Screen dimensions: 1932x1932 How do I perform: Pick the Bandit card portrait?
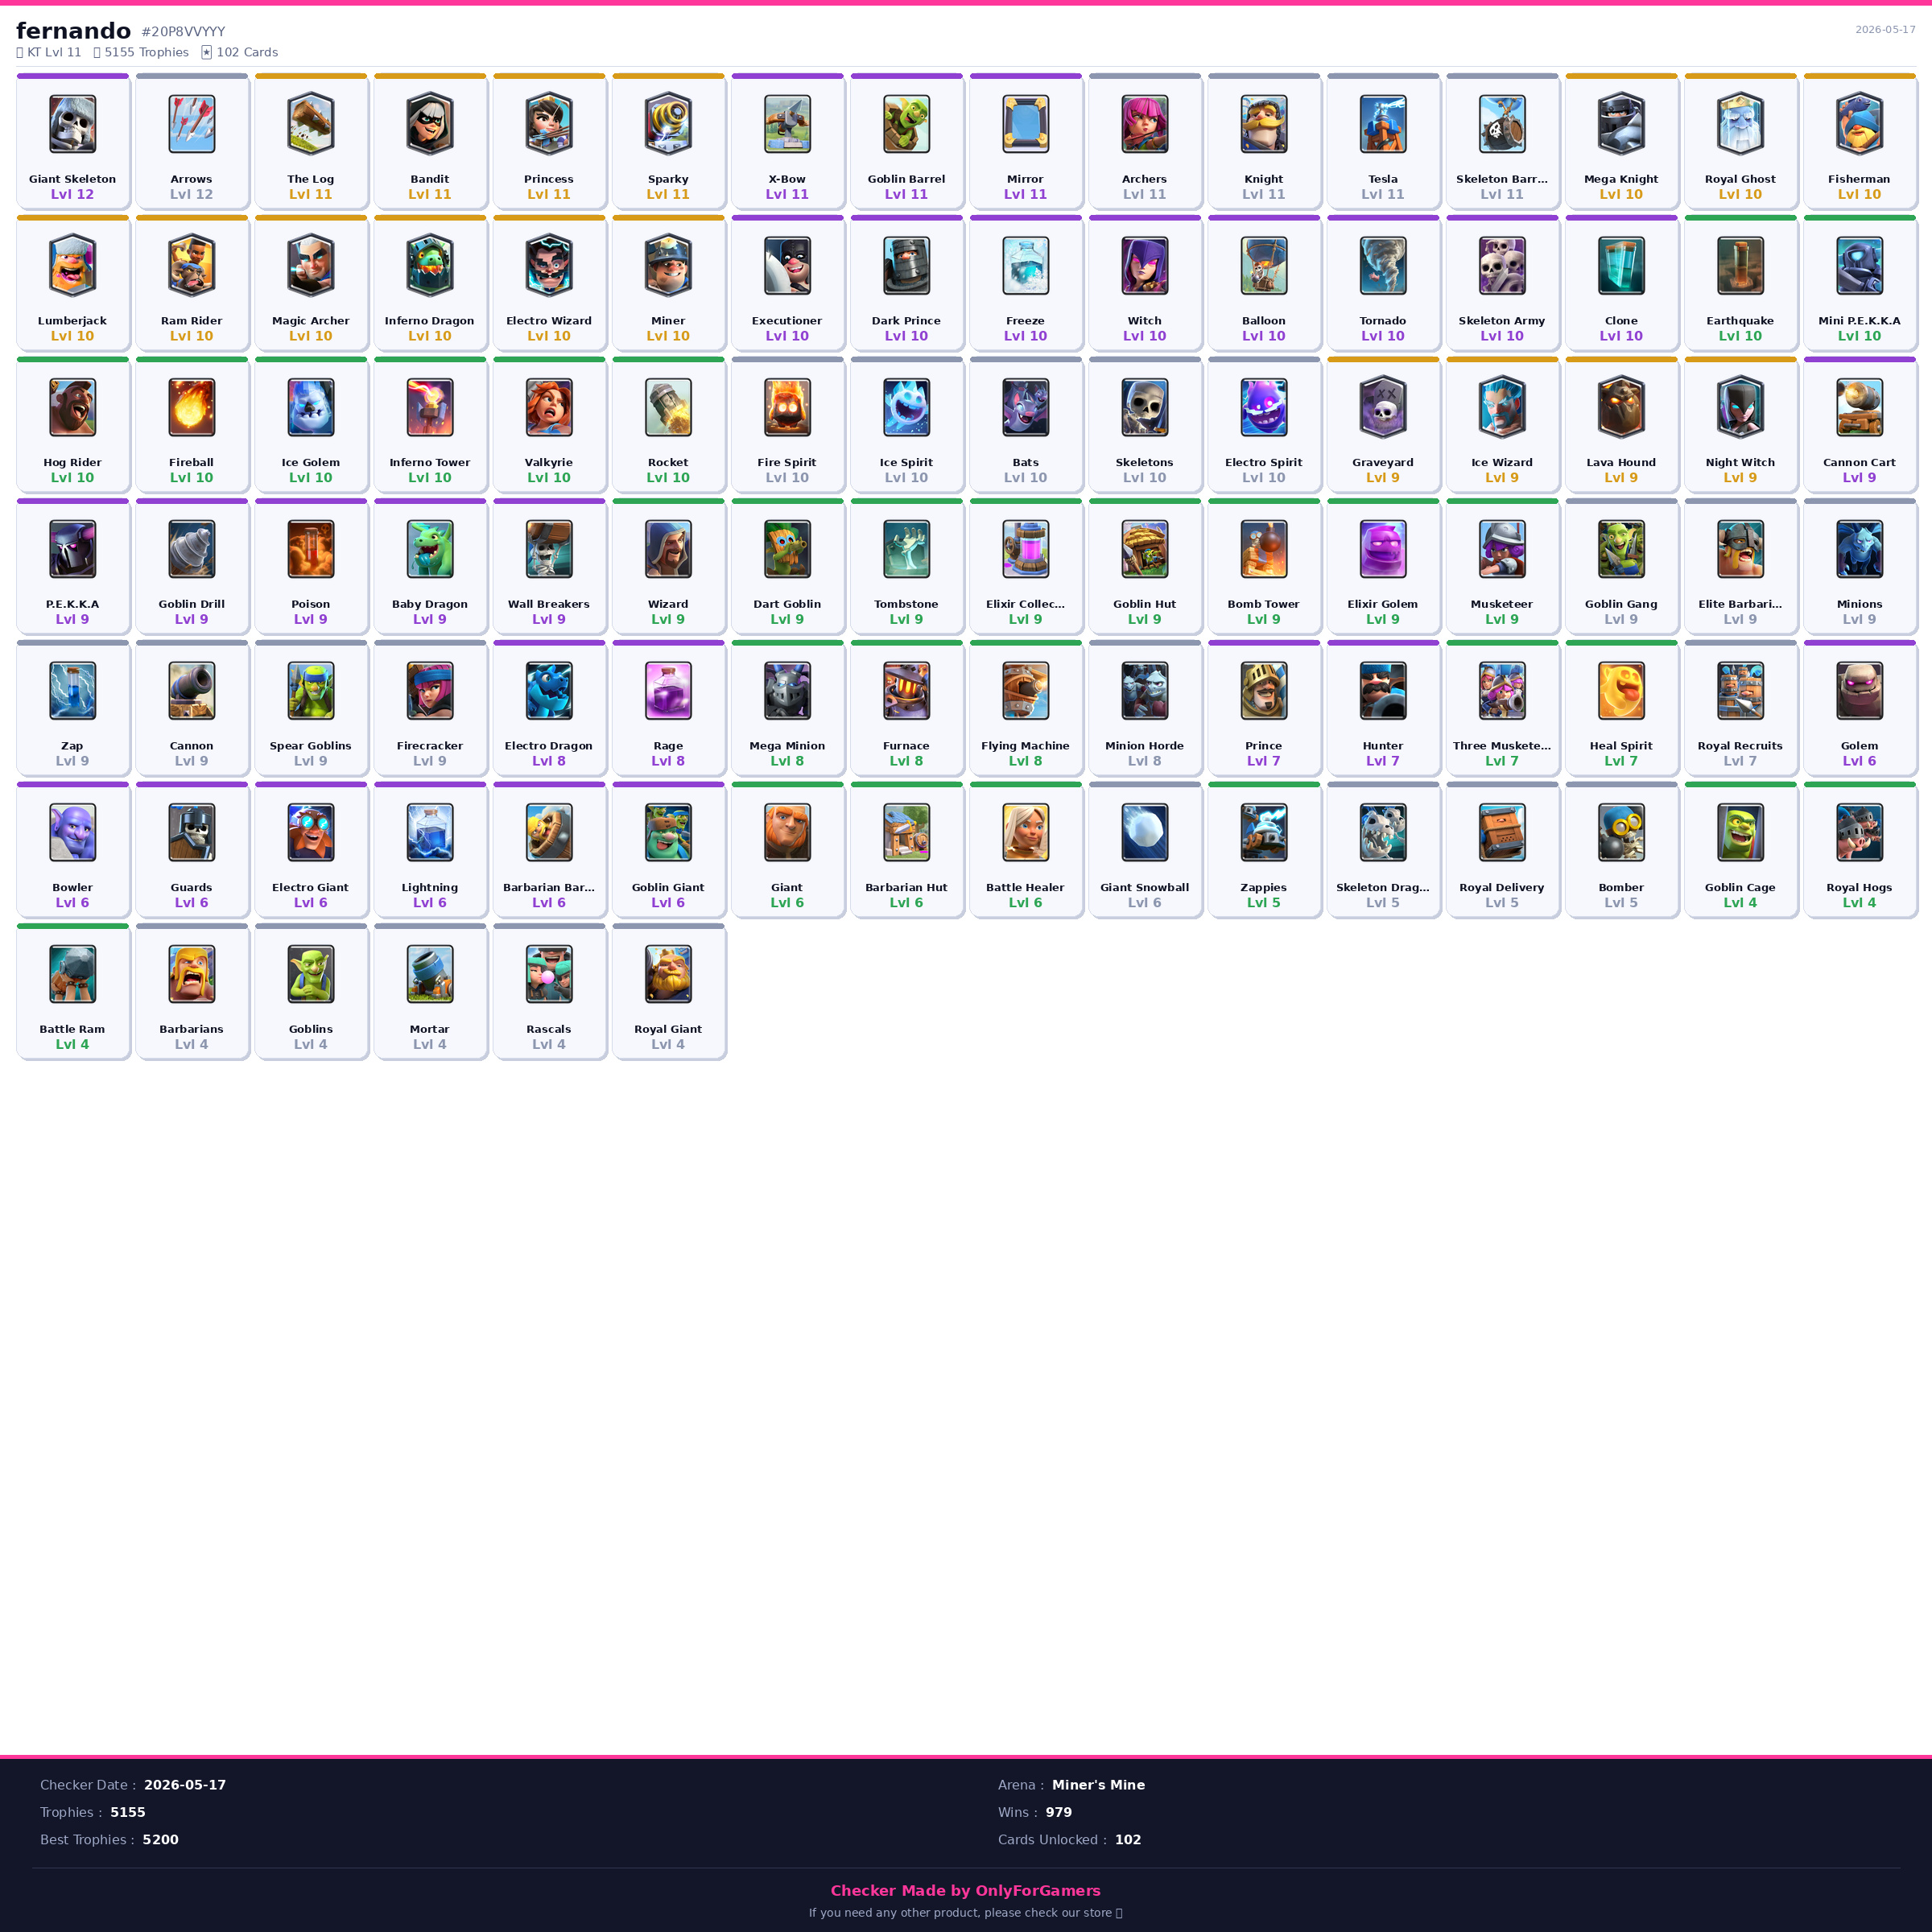pos(430,124)
